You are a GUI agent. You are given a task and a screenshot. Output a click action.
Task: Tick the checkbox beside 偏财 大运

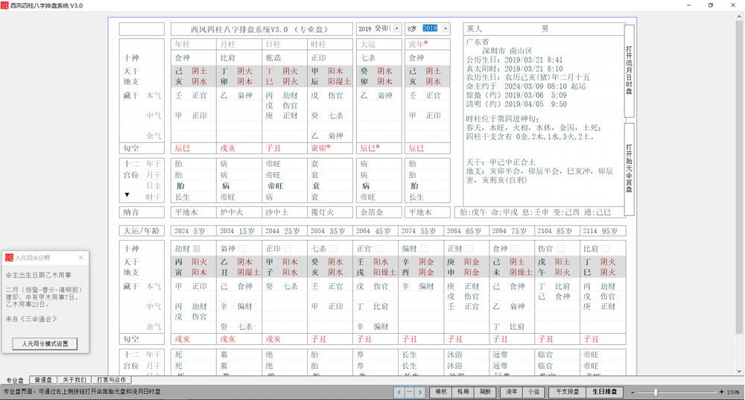[424, 249]
